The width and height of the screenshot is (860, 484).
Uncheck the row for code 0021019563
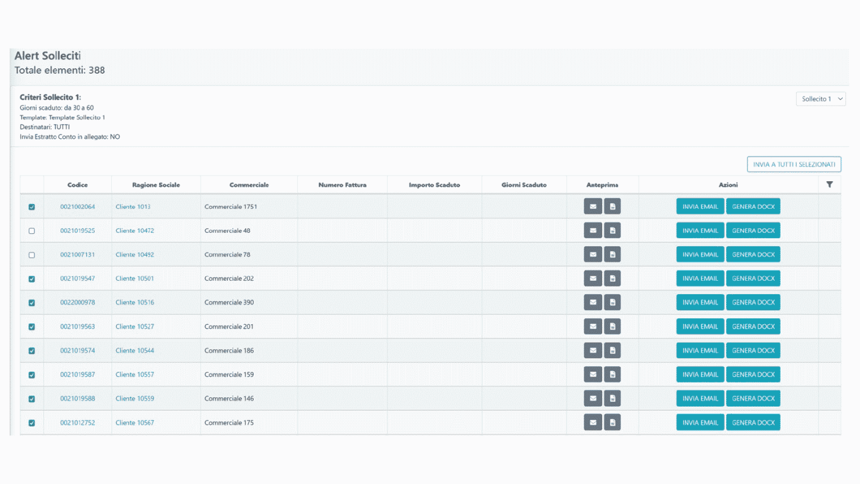32,327
